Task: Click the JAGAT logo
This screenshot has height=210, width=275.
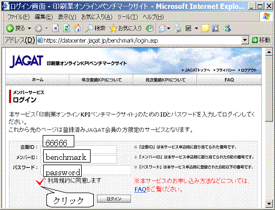Action: [26, 61]
